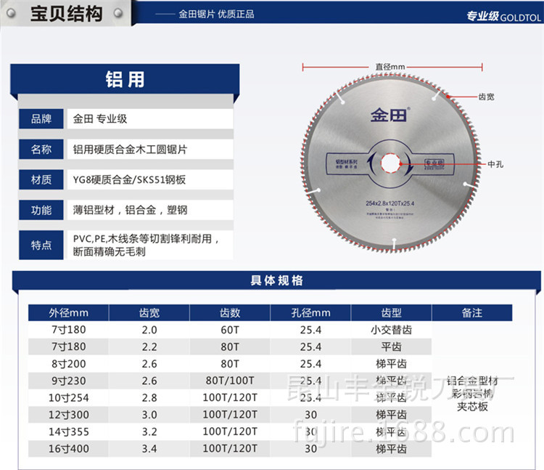
Task: Select the 7寸180 cell in the 2.2 row
Action: click(x=68, y=347)
